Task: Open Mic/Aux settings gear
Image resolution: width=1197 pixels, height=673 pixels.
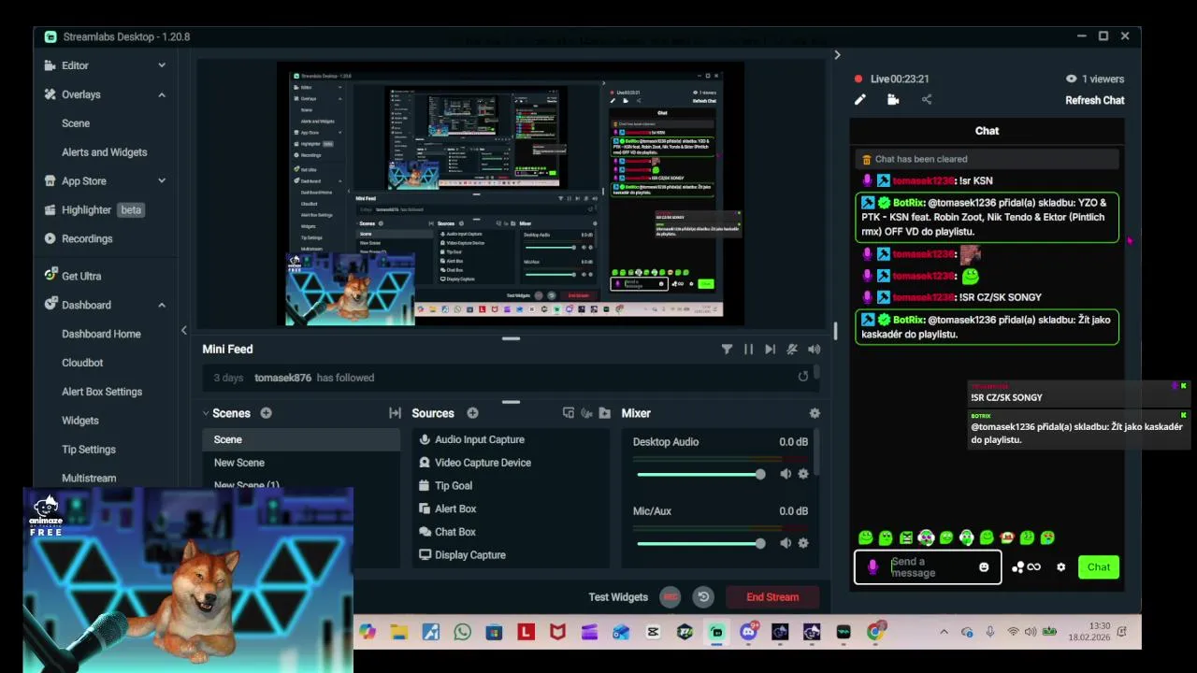Action: pos(803,543)
